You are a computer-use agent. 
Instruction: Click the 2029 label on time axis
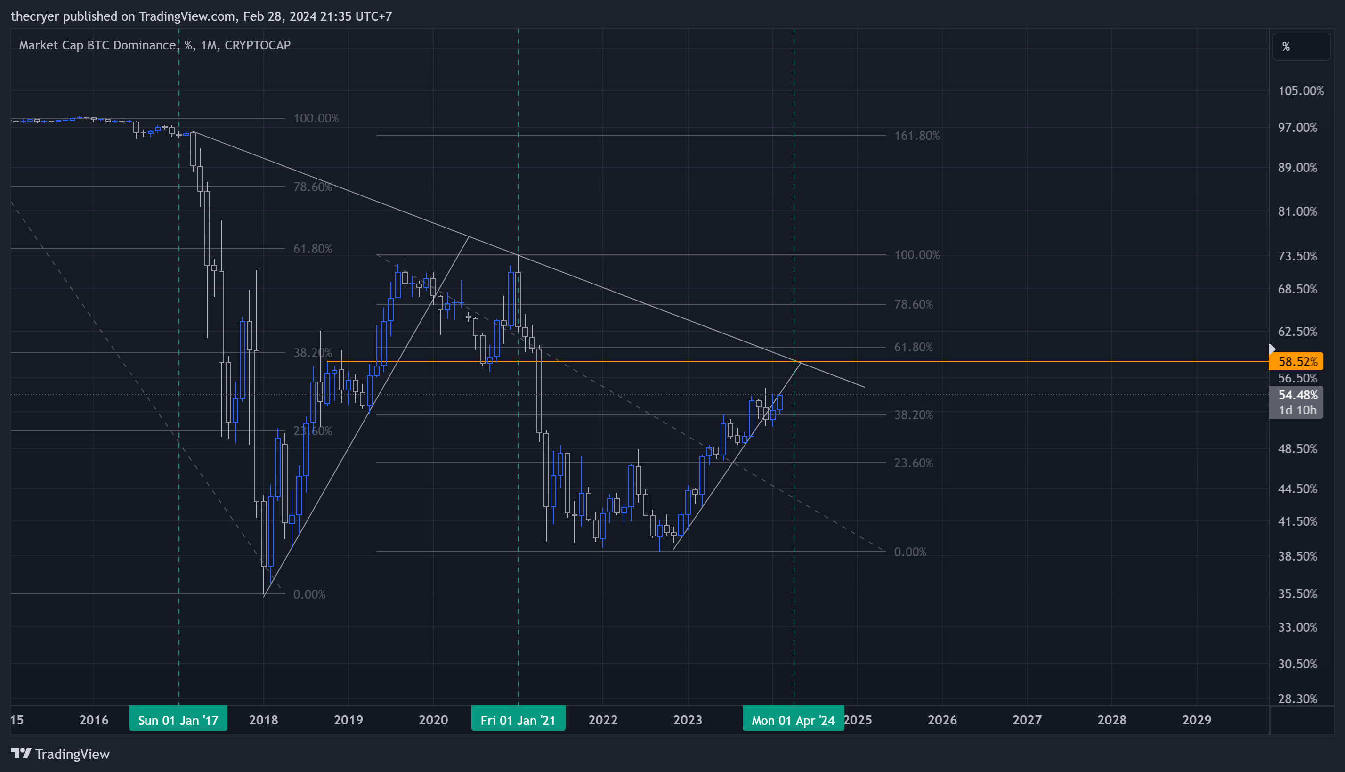coord(1197,720)
